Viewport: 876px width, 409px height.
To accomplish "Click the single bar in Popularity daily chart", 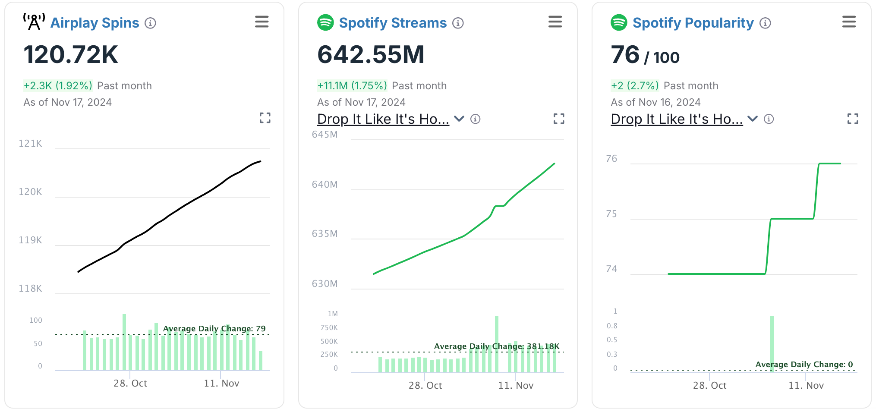I will tap(772, 344).
